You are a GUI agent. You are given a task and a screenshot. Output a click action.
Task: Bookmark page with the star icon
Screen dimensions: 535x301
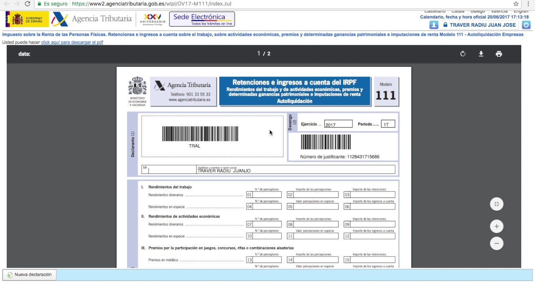pos(516,4)
